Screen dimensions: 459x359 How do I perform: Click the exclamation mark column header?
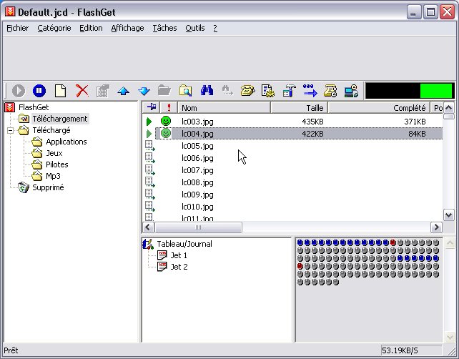point(169,107)
